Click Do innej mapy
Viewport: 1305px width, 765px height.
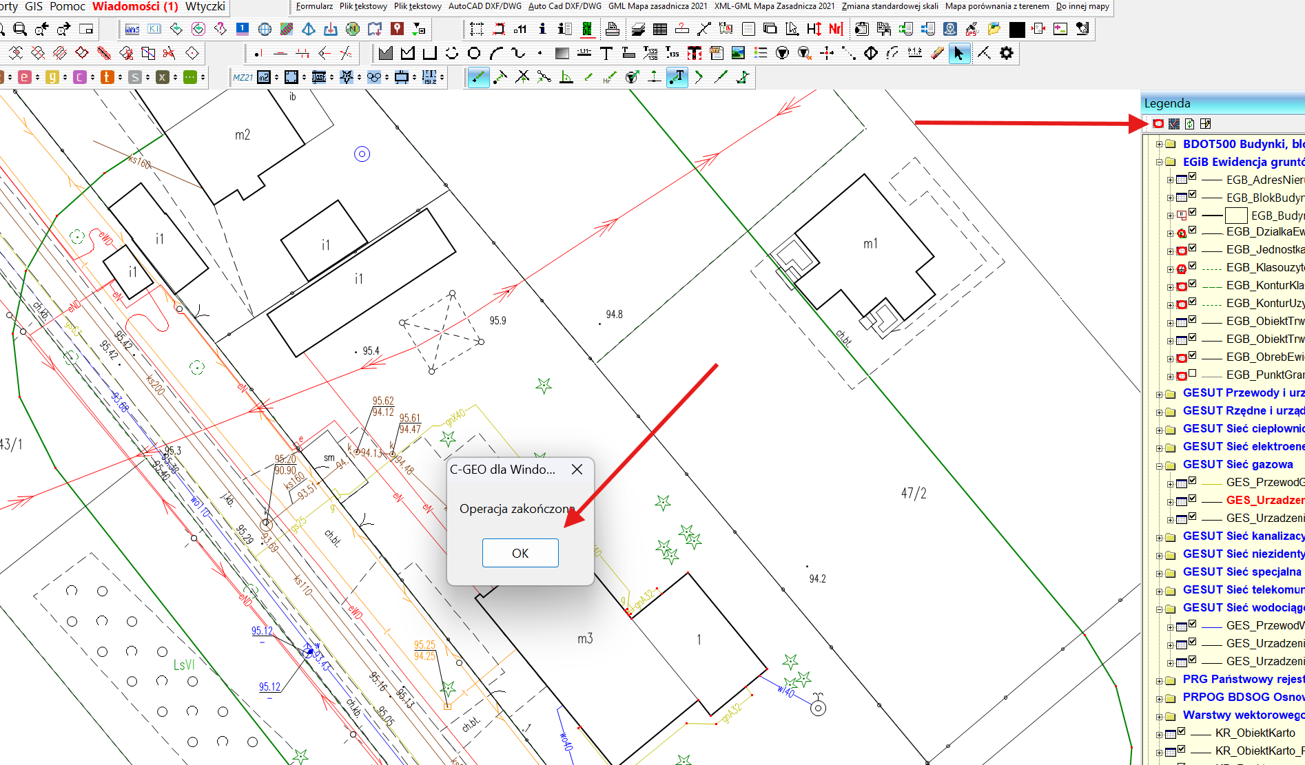pos(1082,6)
